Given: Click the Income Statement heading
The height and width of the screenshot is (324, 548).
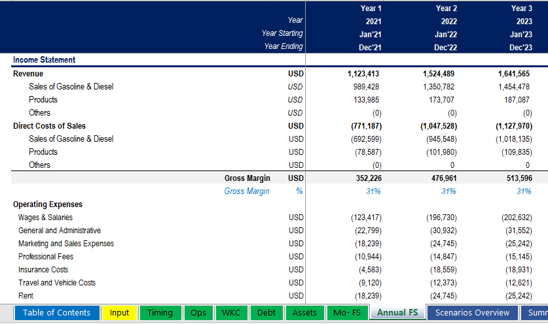Looking at the screenshot, I should click(44, 59).
